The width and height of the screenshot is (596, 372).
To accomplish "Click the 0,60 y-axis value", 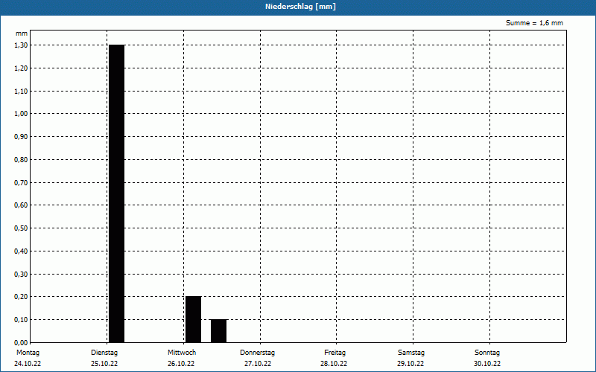I will point(21,205).
